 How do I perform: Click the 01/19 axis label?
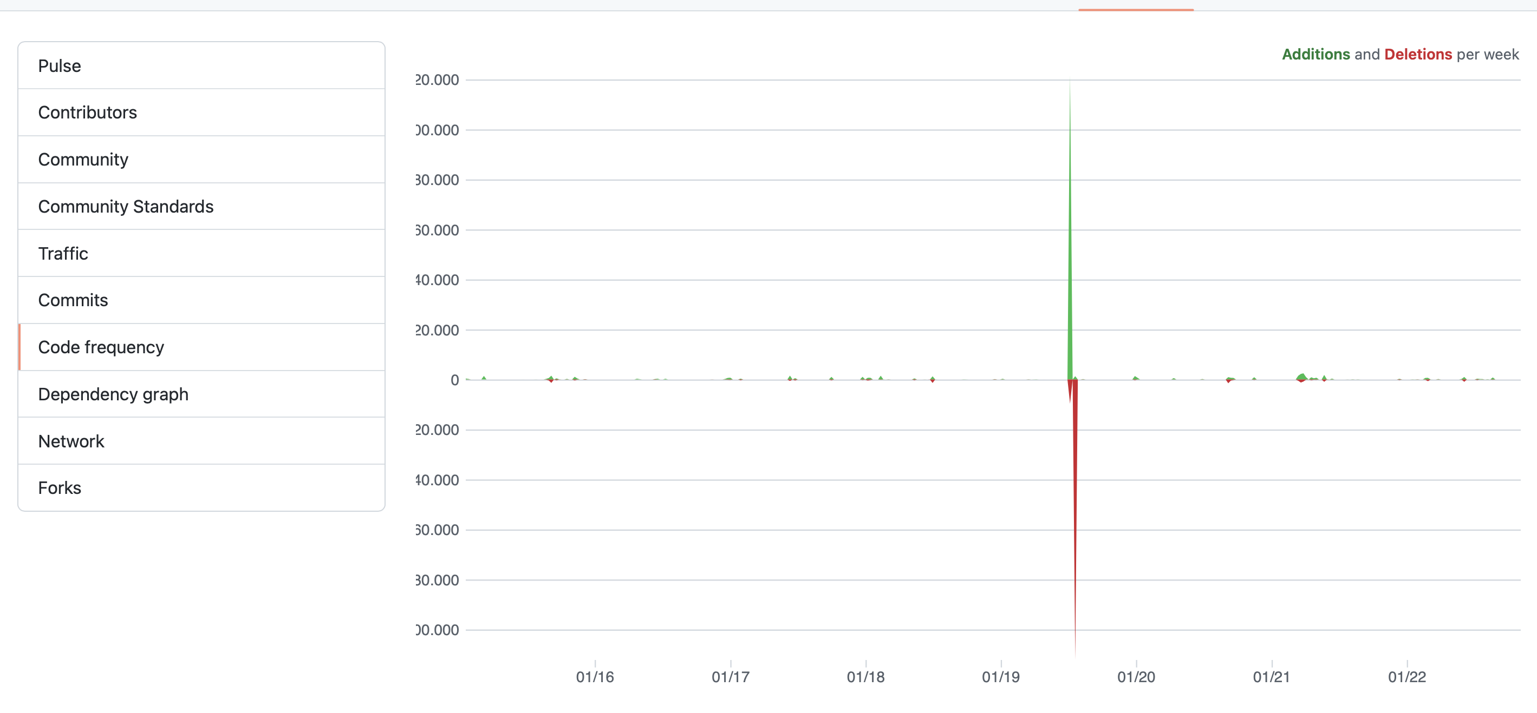point(1001,677)
